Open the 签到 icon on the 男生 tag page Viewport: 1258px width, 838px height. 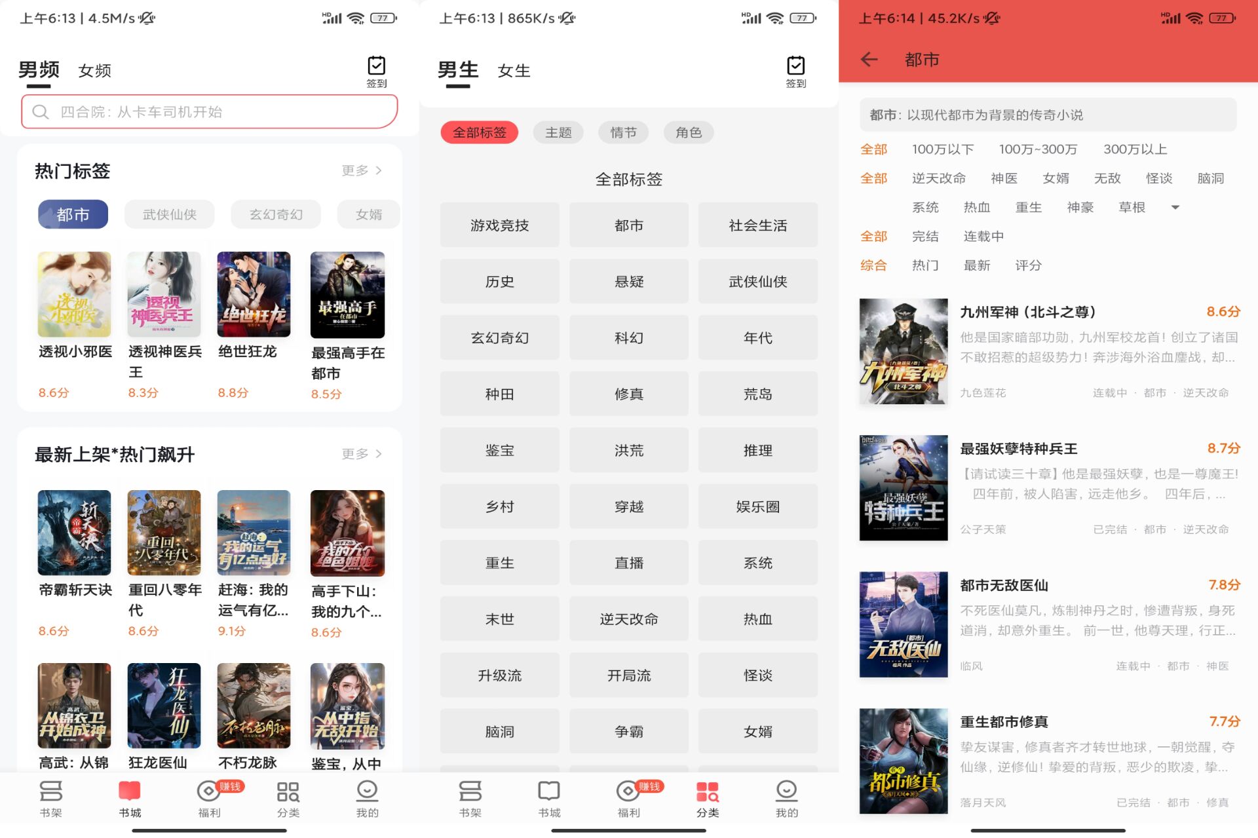[x=795, y=70]
